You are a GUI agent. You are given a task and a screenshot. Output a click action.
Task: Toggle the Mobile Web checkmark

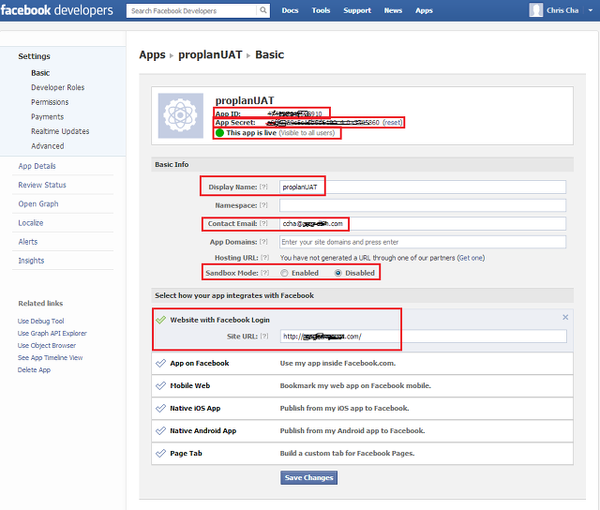tap(160, 385)
